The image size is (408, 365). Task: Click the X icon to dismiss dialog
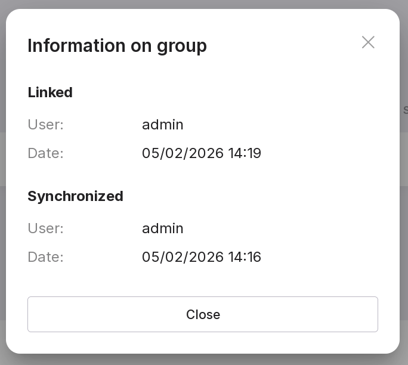pyautogui.click(x=368, y=42)
